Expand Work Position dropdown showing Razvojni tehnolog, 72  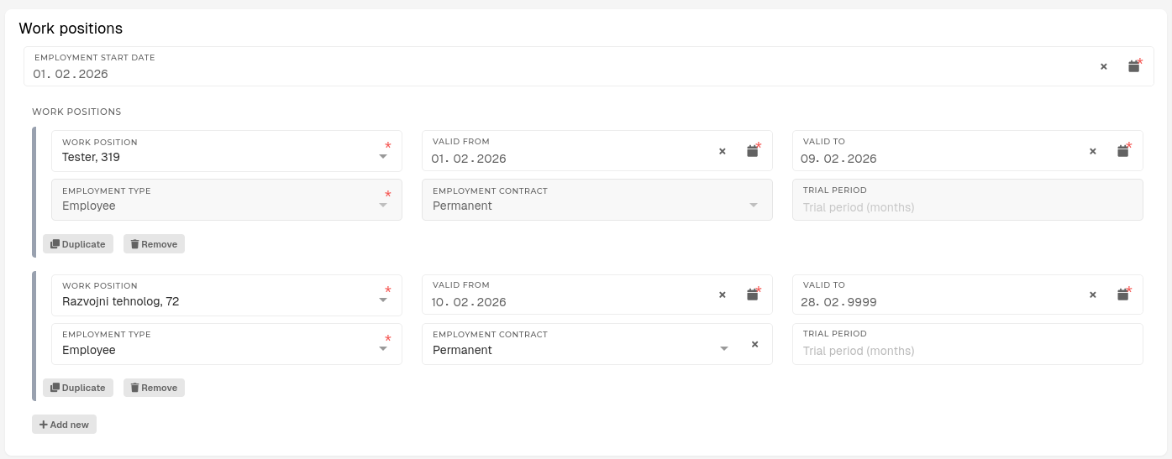point(383,300)
